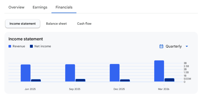Click the 500M y-axis value
This screenshot has height=101, width=203.
click(x=187, y=79)
